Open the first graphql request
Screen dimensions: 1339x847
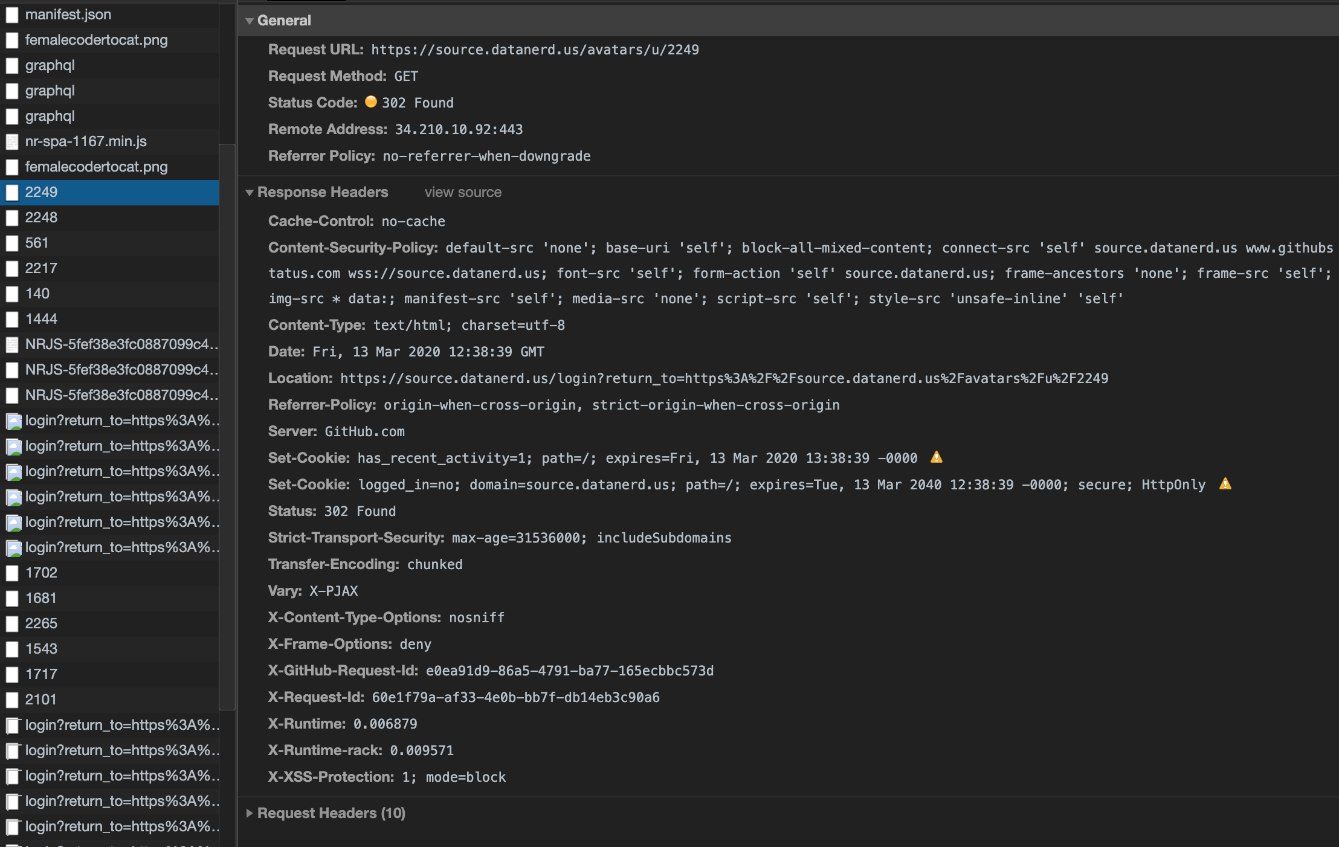[x=50, y=65]
